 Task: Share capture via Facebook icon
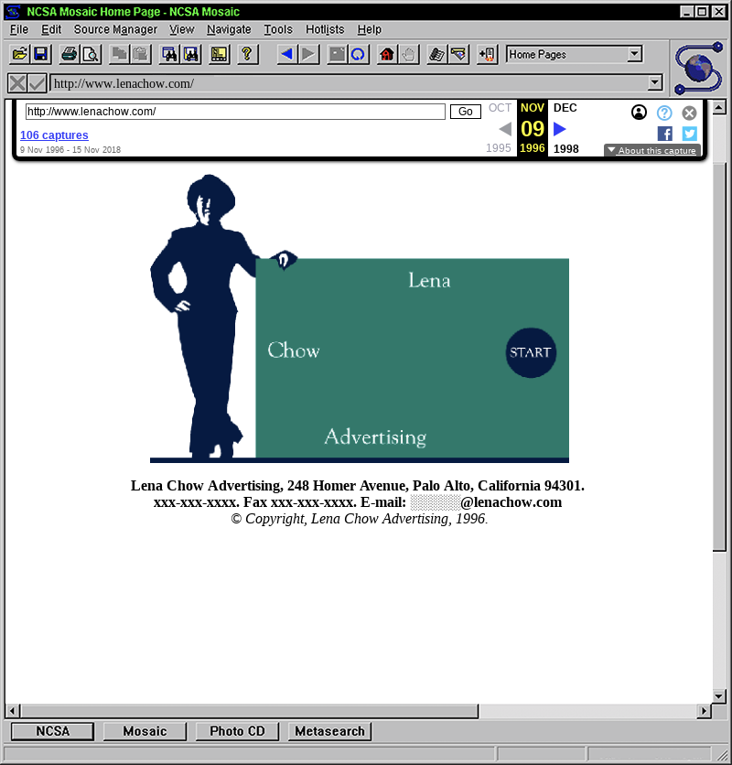coord(665,134)
